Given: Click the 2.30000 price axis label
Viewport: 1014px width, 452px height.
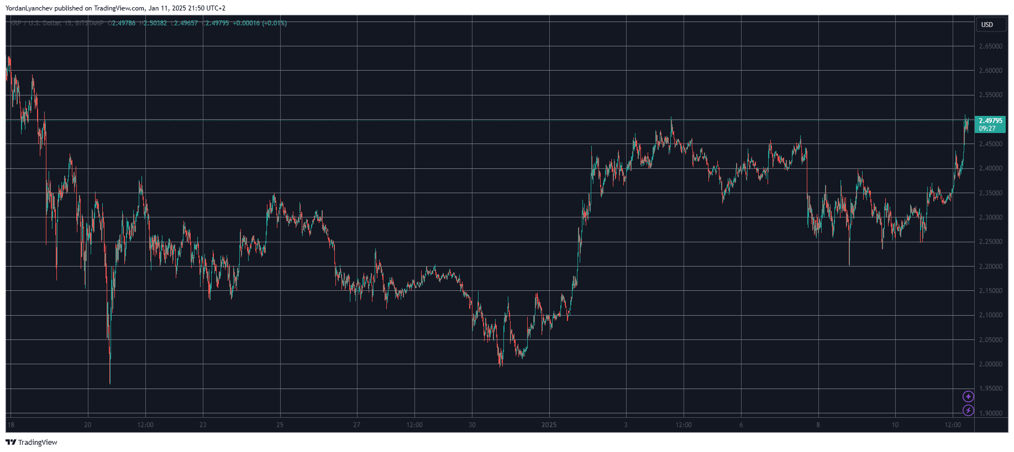Looking at the screenshot, I should click(x=990, y=217).
